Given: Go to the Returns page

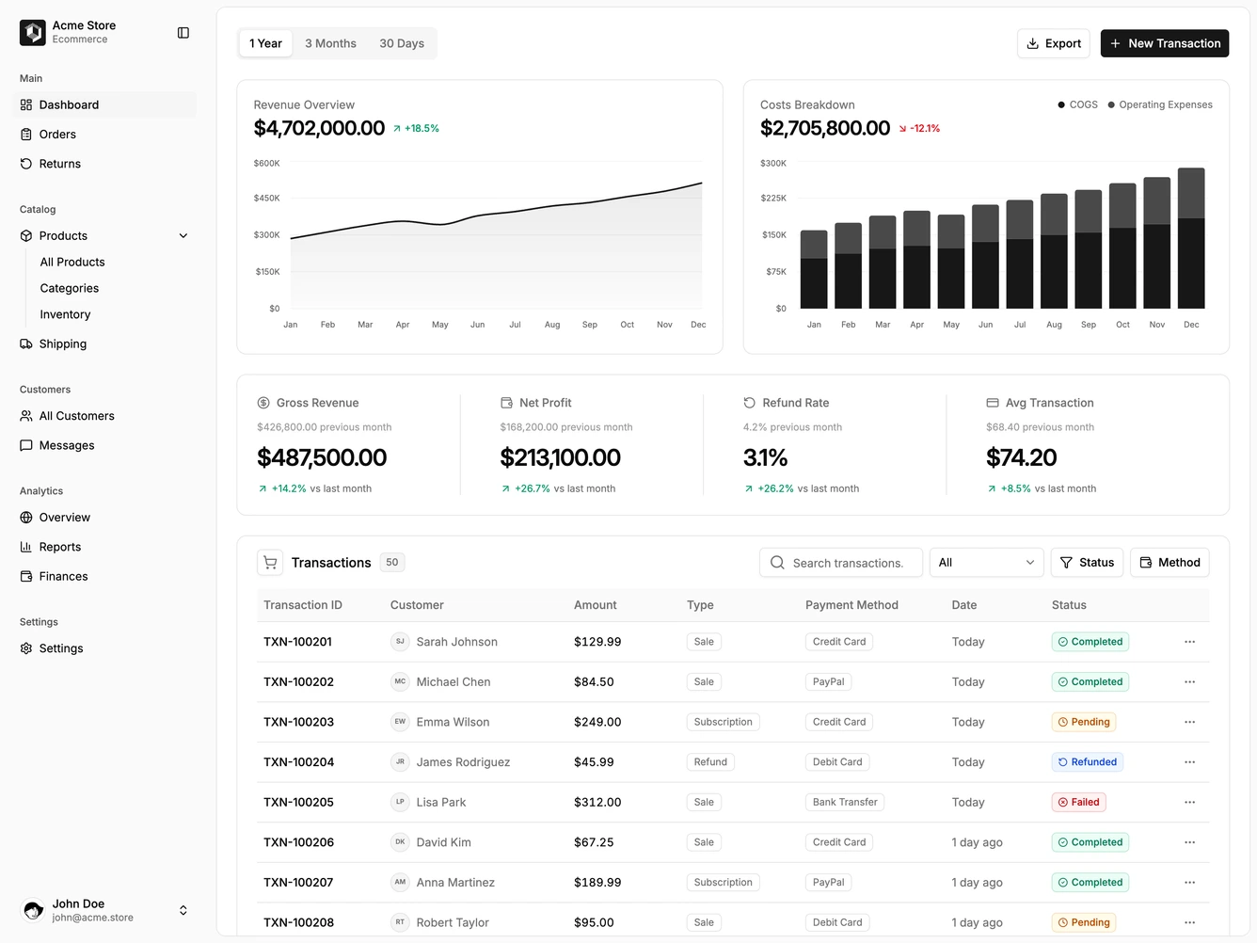Looking at the screenshot, I should 104,164.
